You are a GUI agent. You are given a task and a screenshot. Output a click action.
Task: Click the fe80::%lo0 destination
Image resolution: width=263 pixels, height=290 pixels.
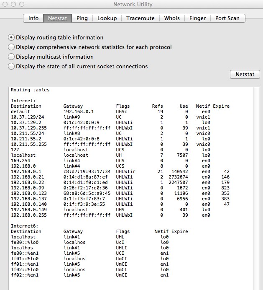(x=25, y=243)
